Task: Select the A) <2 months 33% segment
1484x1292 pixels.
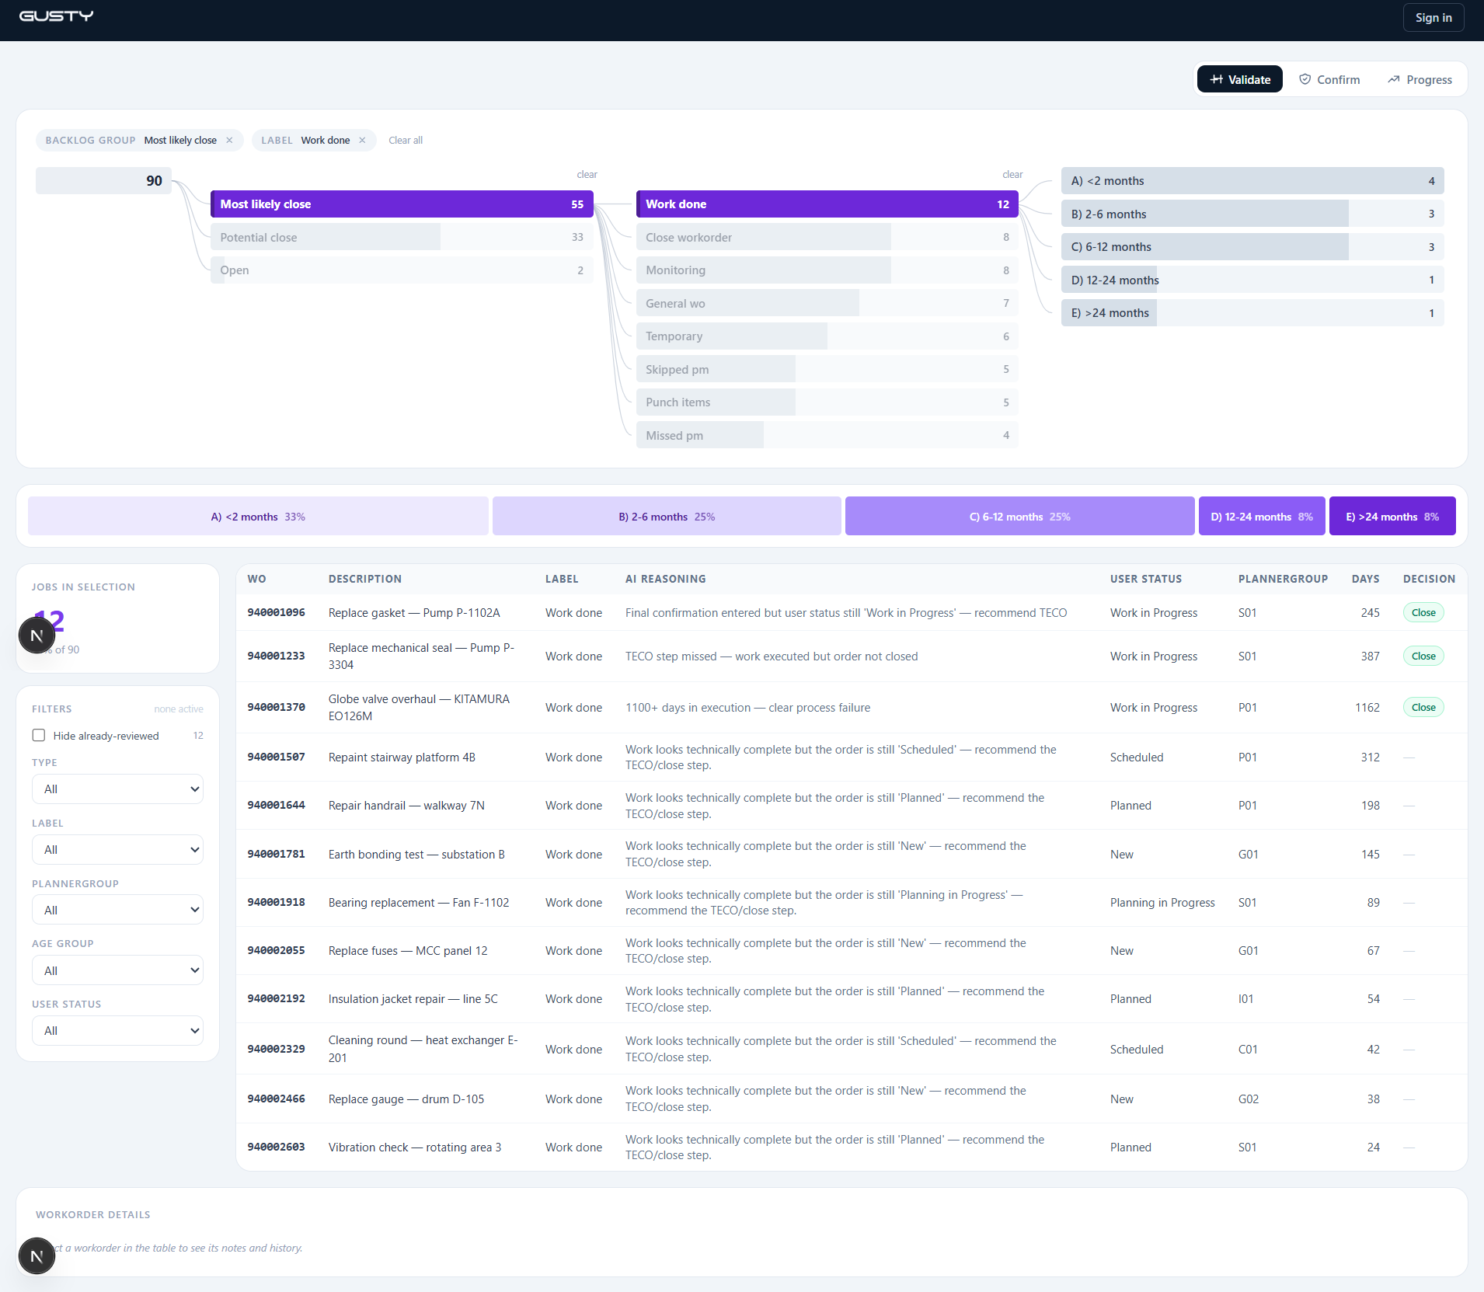Action: tap(258, 517)
